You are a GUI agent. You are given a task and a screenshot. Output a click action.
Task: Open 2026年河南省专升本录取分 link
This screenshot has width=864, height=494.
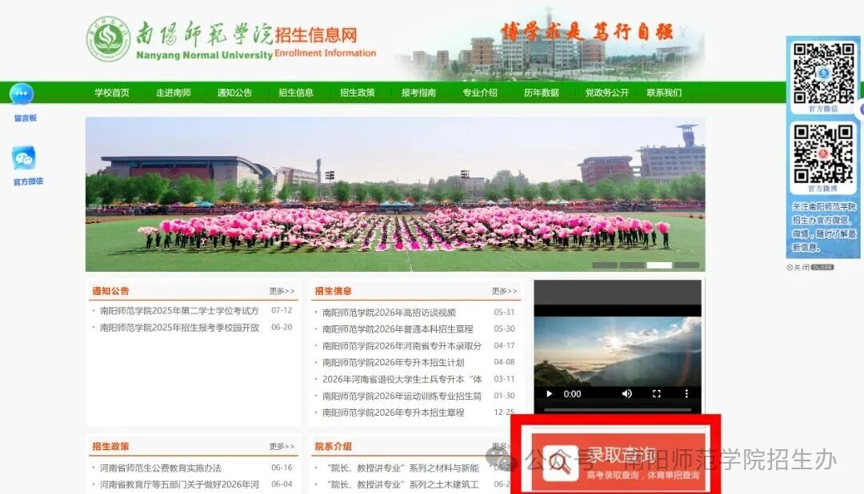coord(402,346)
